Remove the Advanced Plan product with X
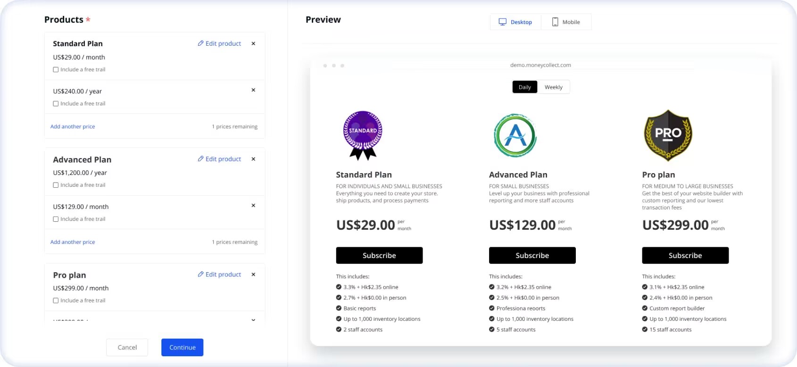The height and width of the screenshot is (367, 797). pyautogui.click(x=253, y=159)
